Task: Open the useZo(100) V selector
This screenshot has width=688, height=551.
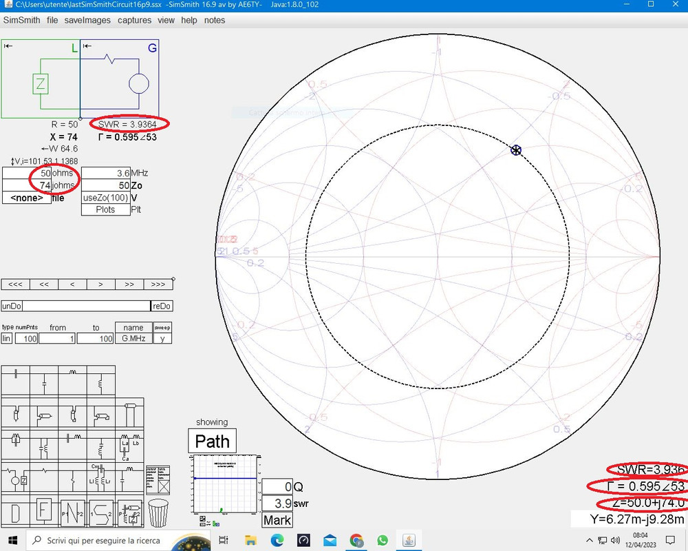Action: (x=106, y=198)
